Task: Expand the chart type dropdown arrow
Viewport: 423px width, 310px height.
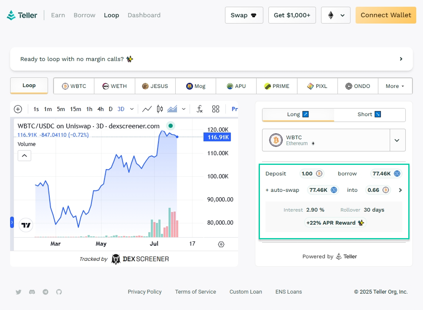Action: (184, 109)
